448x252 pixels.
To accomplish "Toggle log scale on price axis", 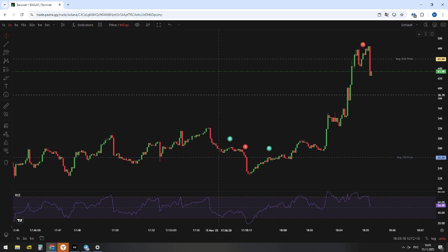I will [433, 239].
